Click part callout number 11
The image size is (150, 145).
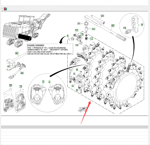tap(73, 39)
